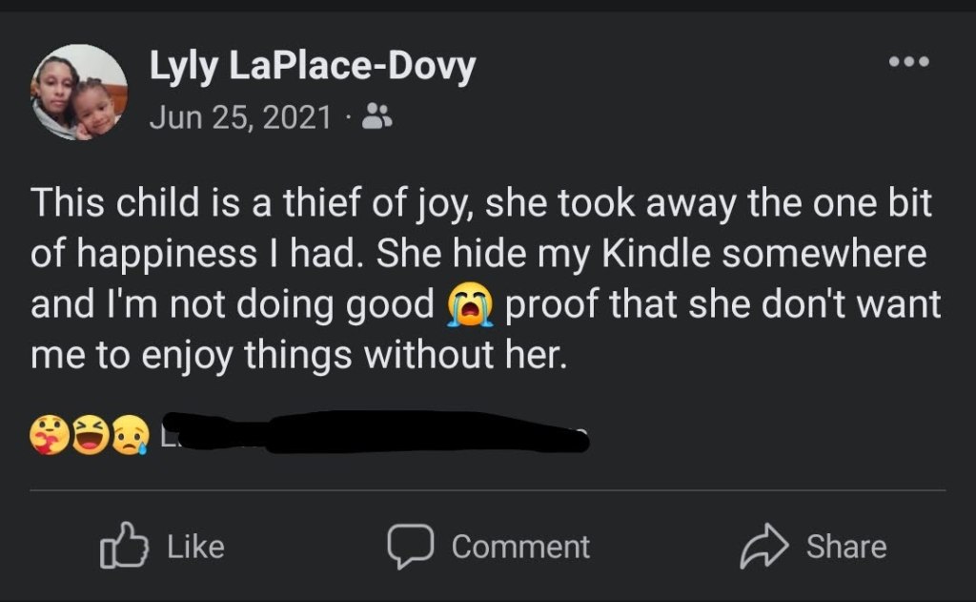Click the laughing haha reaction emoji
976x602 pixels.
click(90, 436)
